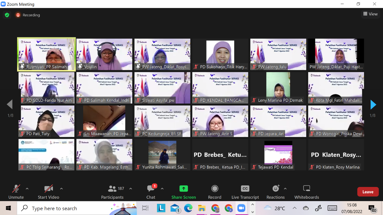Screen dimensions: 383x215
Task: Select the PC Tblg Semarang tile
Action: click(47, 155)
